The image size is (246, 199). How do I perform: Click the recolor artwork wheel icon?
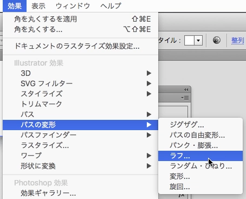pos(217,40)
